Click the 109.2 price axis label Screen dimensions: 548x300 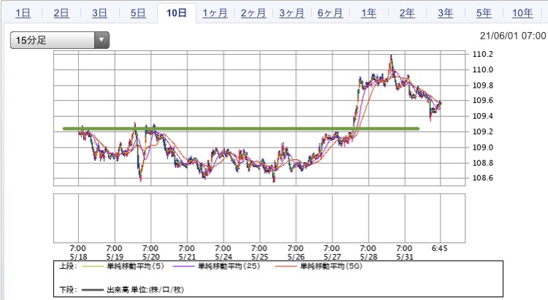tap(483, 131)
